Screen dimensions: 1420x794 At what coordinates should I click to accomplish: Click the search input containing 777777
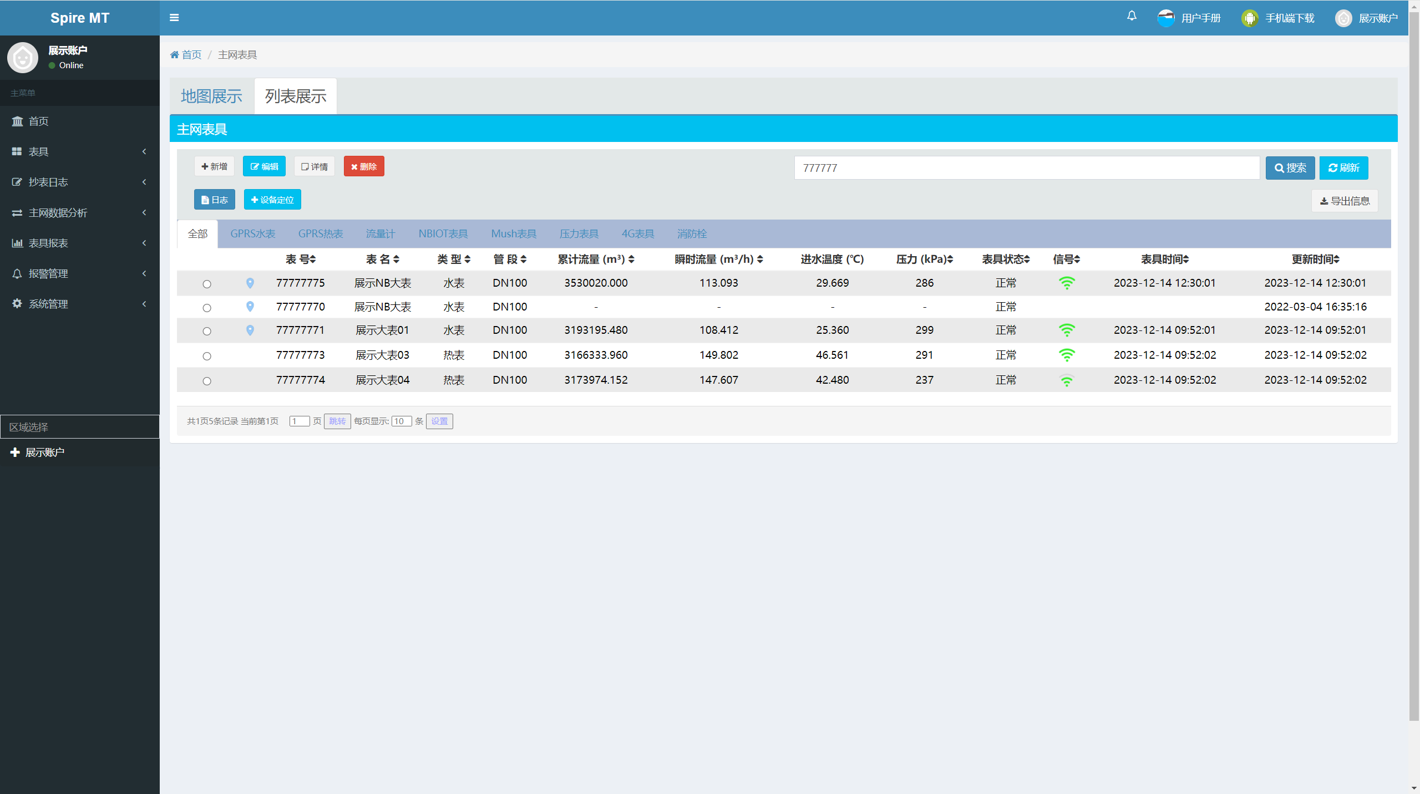point(1026,168)
